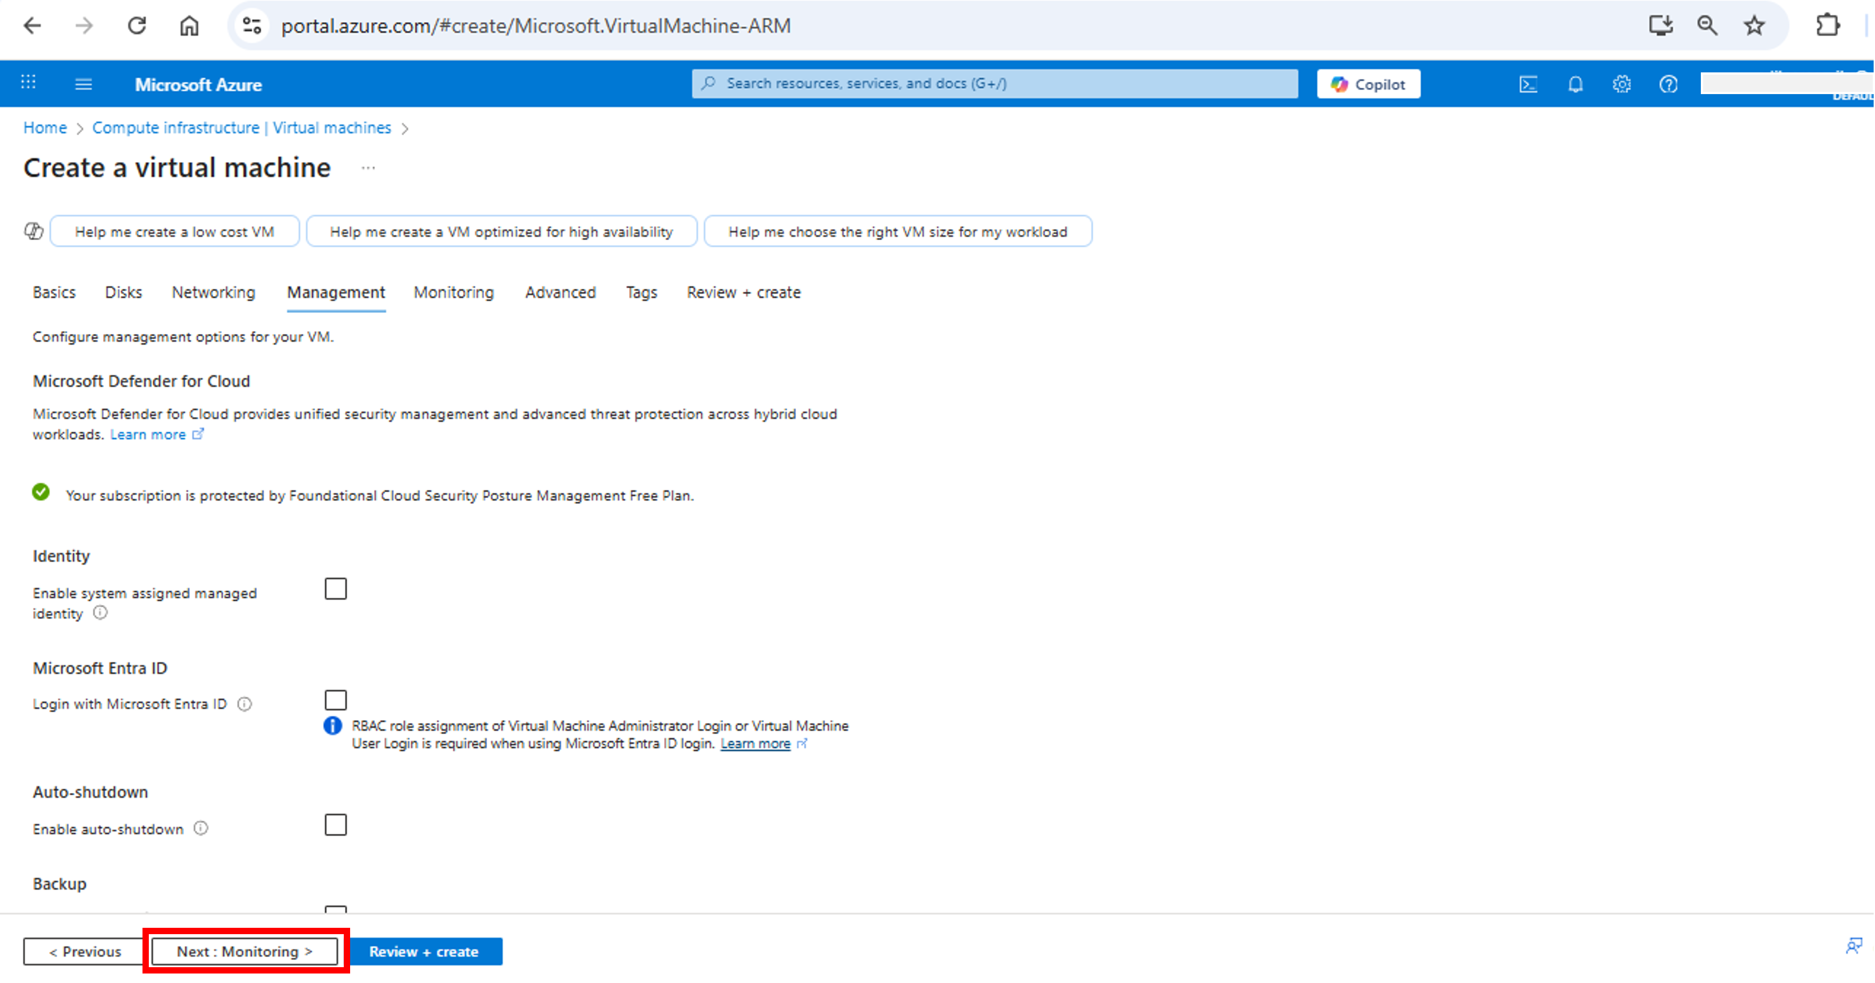Open the portal hamburger menu
The width and height of the screenshot is (1875, 983).
[x=83, y=84]
